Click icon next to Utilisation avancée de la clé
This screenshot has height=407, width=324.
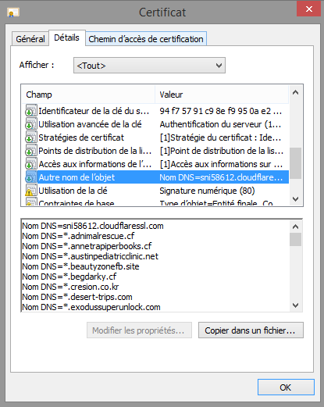point(31,123)
